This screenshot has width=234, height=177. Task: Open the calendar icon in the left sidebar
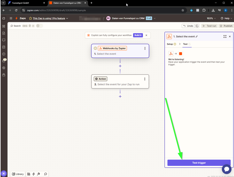(4, 47)
